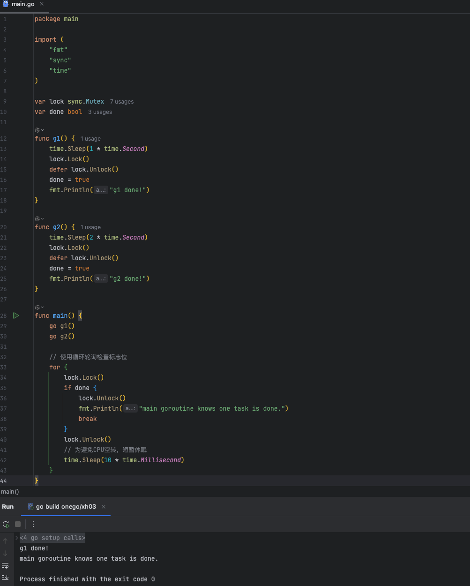Rerun the go build onego/xh03 configuration
The width and height of the screenshot is (470, 586).
point(6,524)
